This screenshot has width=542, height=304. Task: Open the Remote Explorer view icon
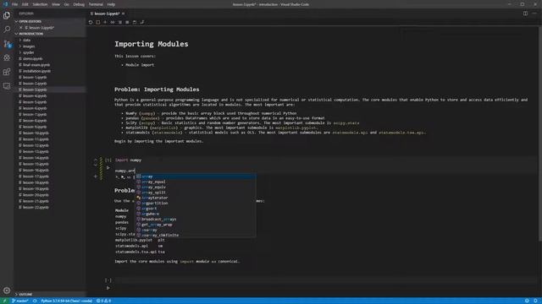click(x=7, y=86)
